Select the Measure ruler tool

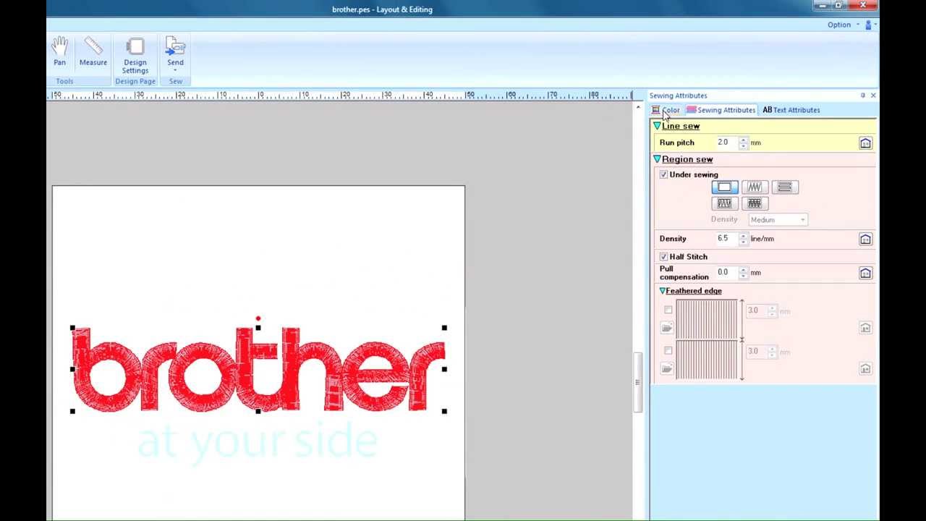[93, 52]
